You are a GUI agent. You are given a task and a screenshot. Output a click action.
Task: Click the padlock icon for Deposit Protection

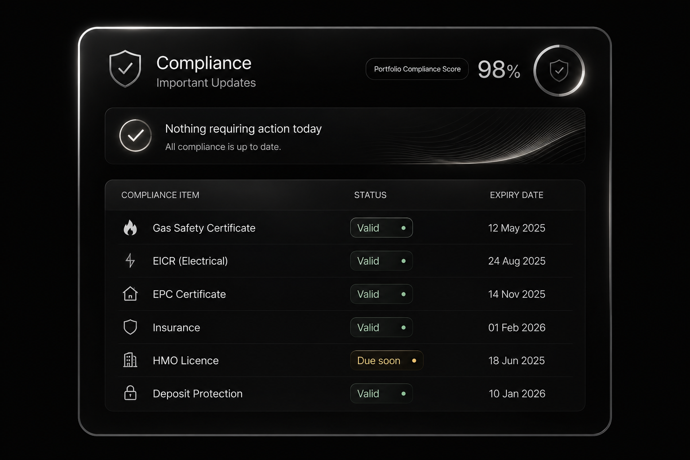click(x=130, y=393)
